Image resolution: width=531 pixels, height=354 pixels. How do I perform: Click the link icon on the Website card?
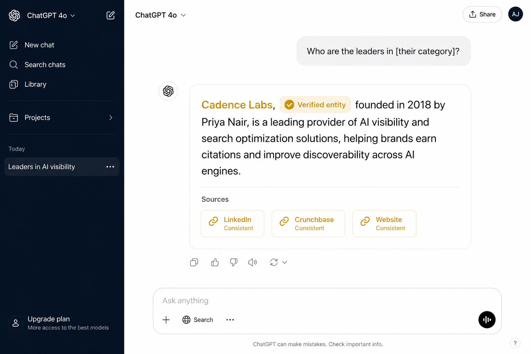coord(365,221)
